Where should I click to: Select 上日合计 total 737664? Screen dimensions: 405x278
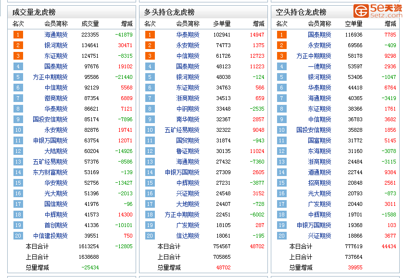point(354,257)
